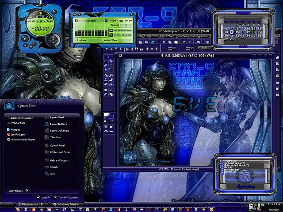Open the Effect menu
This screenshot has width=283, height=212.
tap(141, 36)
